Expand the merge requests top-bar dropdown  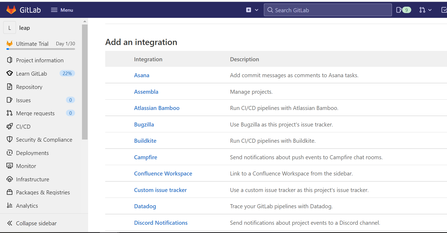(425, 10)
